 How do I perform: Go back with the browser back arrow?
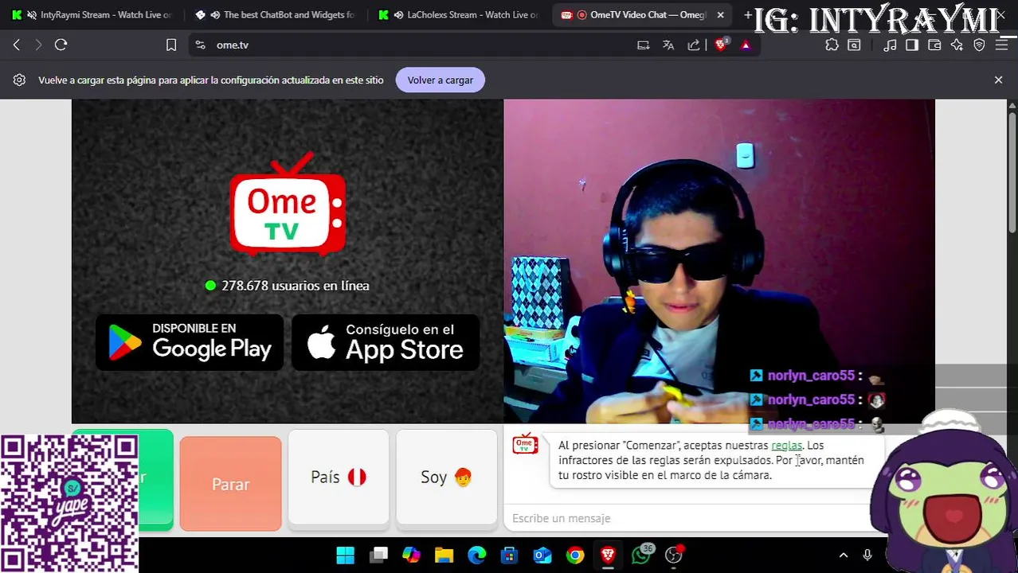pyautogui.click(x=17, y=45)
